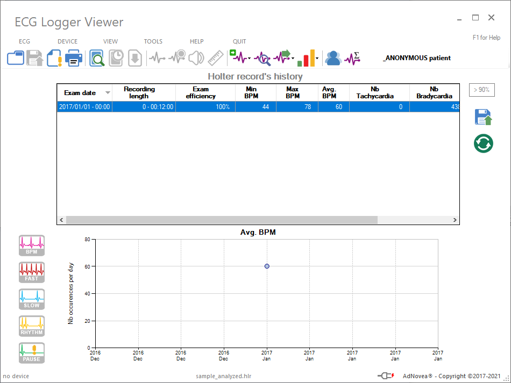Screen dimensions: 511x383
Task: Show the SLOW bradycardia chart
Action: click(32, 299)
